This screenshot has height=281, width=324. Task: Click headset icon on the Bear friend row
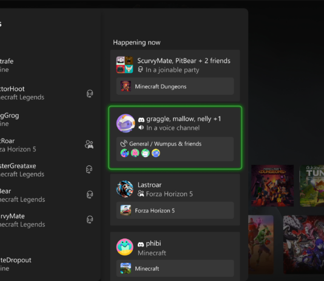tap(90, 195)
